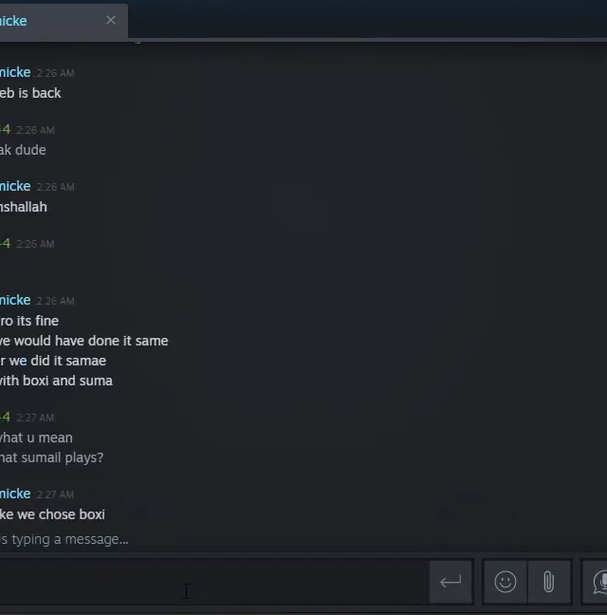Click the green username above "ak dude"

[5, 129]
